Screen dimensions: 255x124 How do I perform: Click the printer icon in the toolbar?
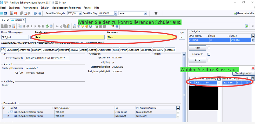coord(75,26)
